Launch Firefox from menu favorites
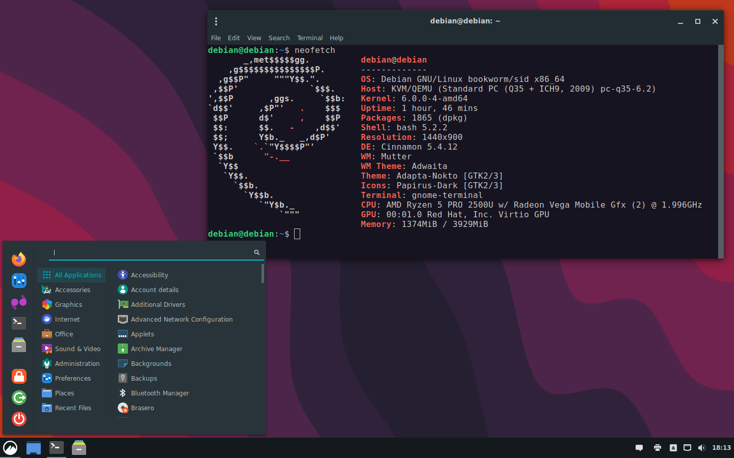 click(19, 259)
